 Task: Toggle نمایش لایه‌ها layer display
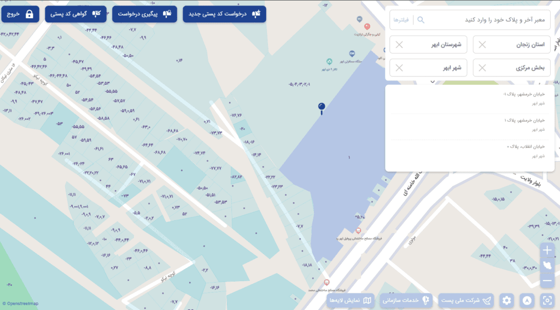tap(351, 300)
